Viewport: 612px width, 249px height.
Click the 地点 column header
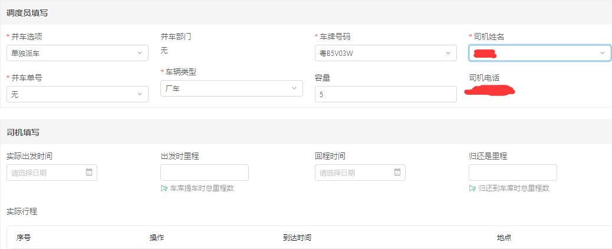click(x=504, y=238)
